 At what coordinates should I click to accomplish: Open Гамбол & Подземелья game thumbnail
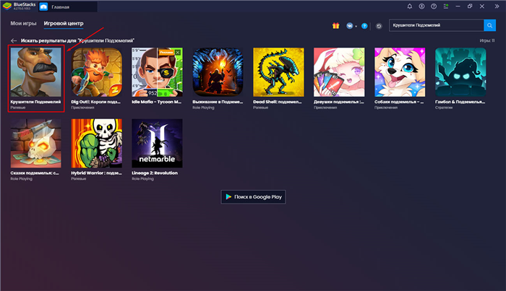pos(460,72)
